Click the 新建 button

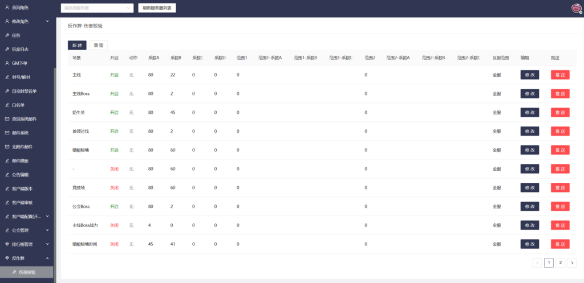(x=77, y=45)
